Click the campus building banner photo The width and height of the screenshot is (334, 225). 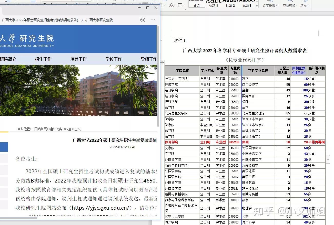coord(78,90)
